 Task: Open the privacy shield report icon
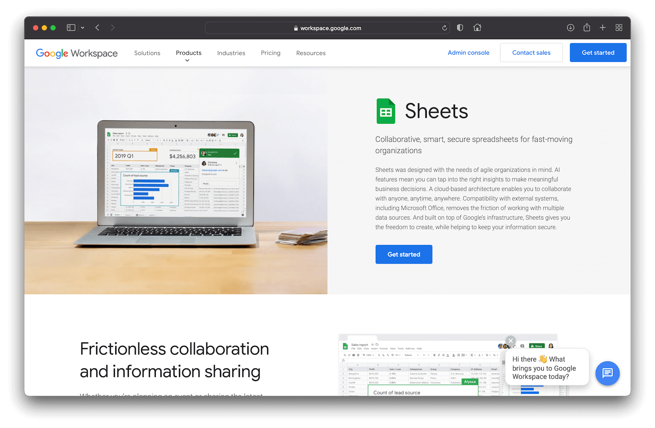(460, 28)
